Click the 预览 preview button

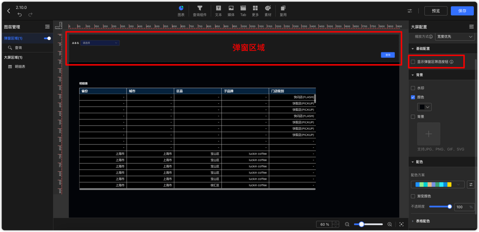pos(435,10)
